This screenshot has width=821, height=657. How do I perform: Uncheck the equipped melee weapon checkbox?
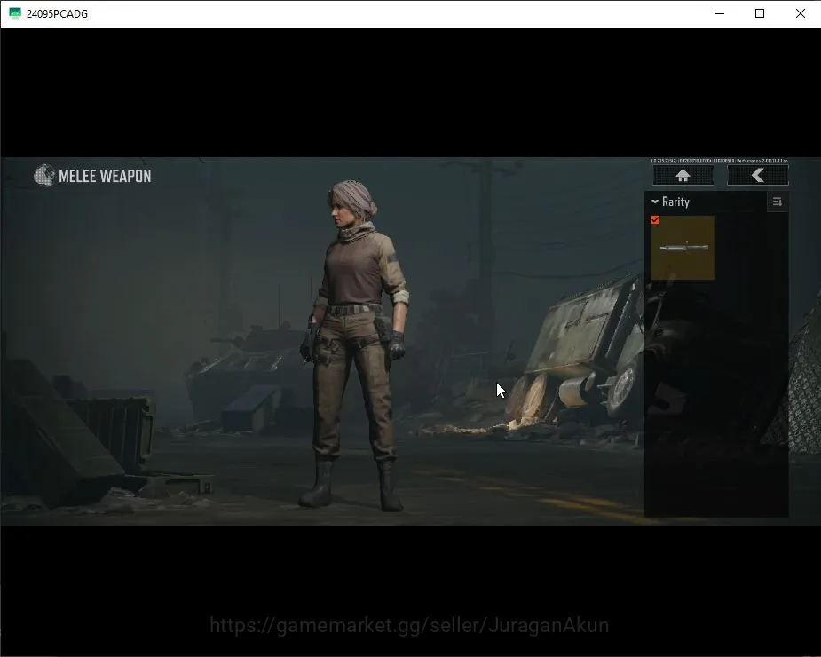point(655,220)
